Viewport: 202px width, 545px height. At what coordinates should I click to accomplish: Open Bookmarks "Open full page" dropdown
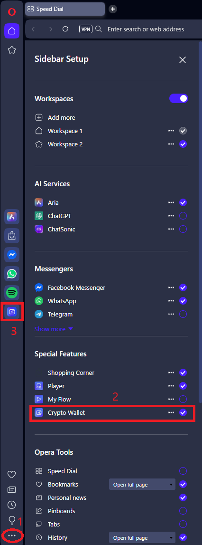[142, 484]
